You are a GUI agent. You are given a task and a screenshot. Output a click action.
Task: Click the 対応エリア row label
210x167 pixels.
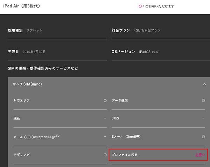click(22, 100)
